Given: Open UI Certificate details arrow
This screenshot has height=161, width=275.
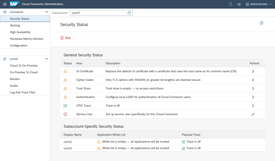Looking at the screenshot, I should 253,71.
